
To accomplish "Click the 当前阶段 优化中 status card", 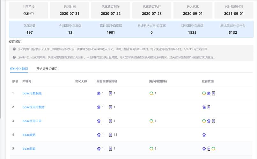I will click(x=29, y=10).
